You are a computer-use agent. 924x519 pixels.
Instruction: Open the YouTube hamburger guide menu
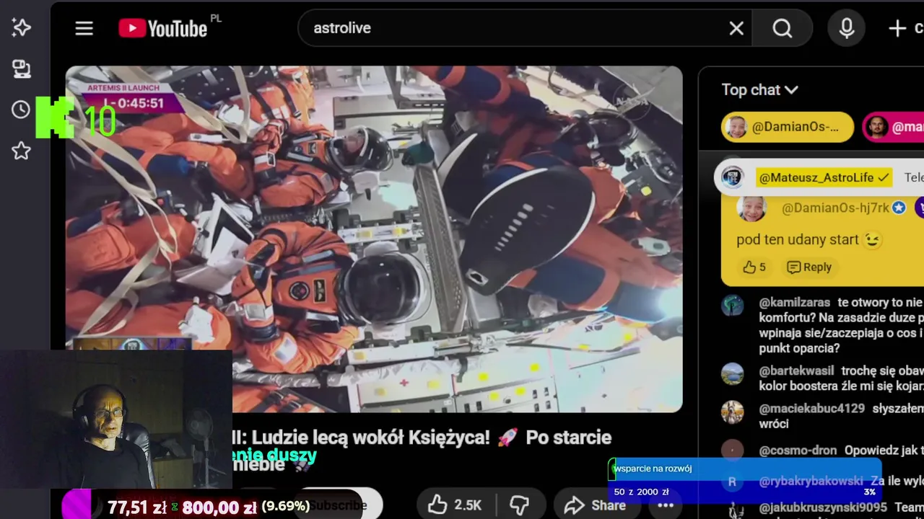(84, 28)
